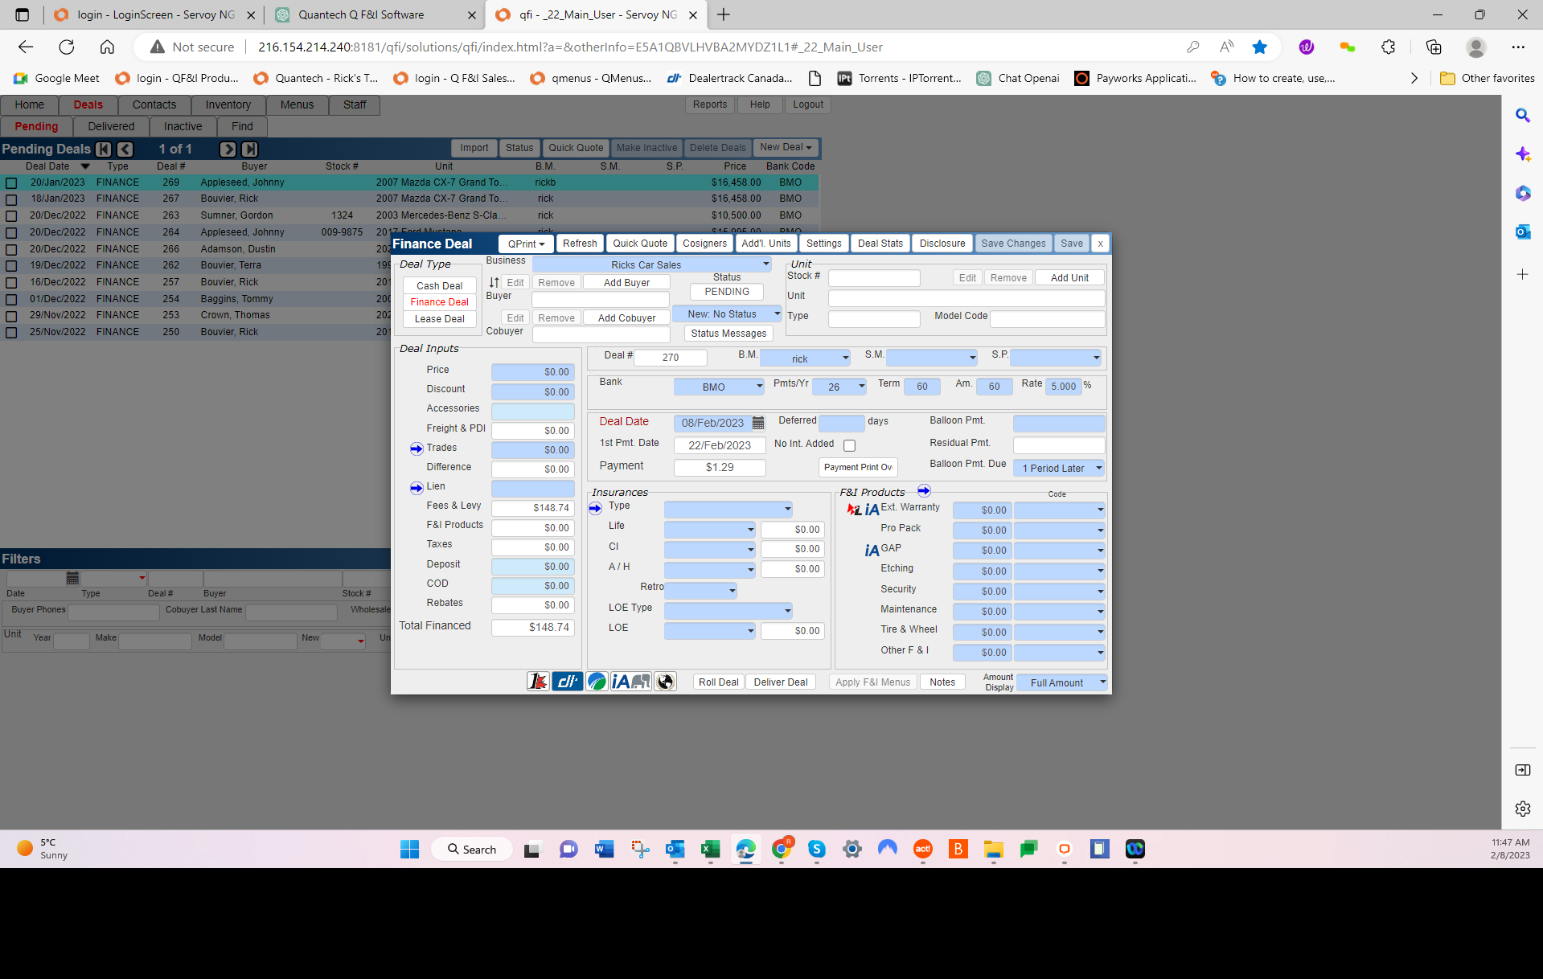
Task: Check the row checkbox for deal 269
Action: click(10, 182)
